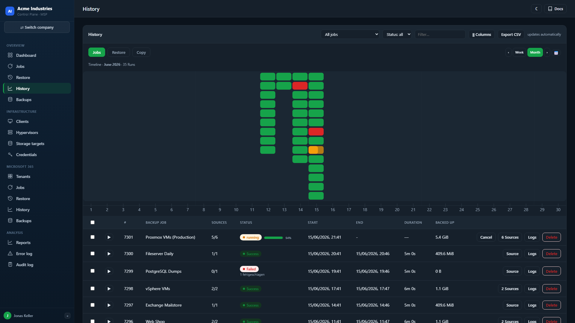
Task: Go to next timeline period
Action: click(547, 53)
